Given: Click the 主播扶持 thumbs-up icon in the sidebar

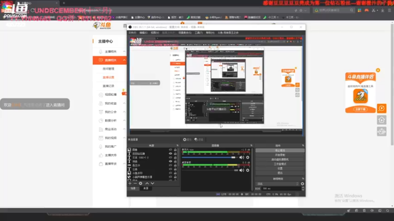Looking at the screenshot, I should [101, 155].
